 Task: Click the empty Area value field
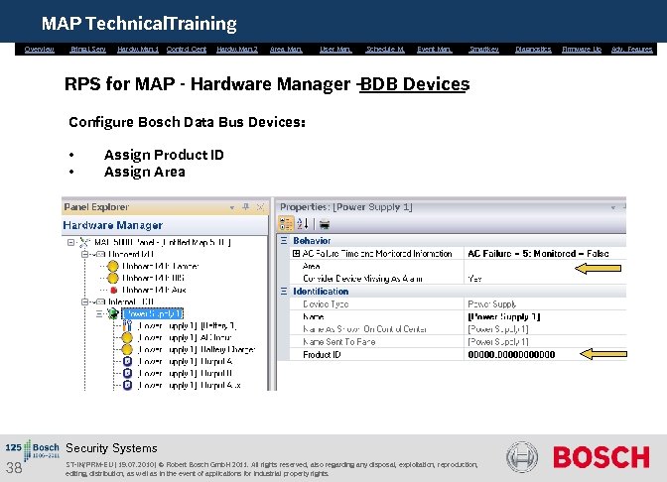pos(545,266)
